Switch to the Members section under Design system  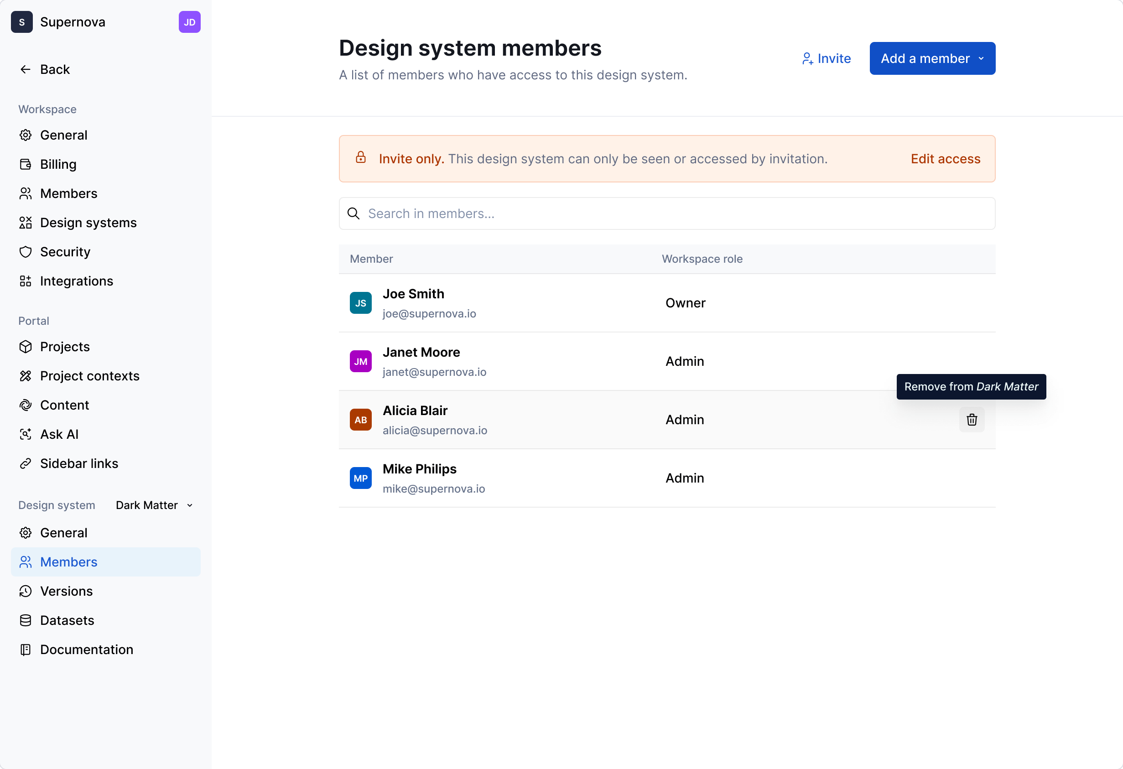[x=69, y=561]
